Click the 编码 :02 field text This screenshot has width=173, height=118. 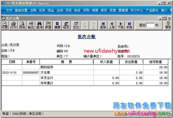point(62,51)
